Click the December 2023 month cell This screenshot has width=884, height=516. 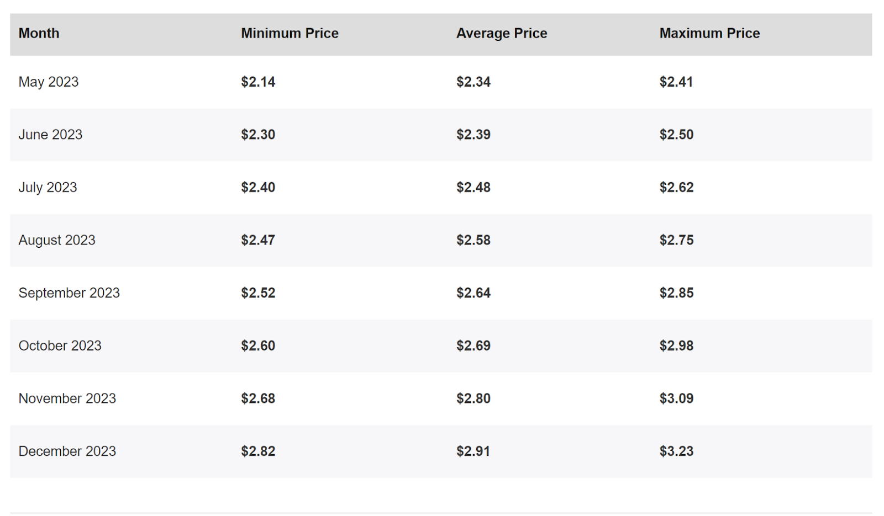tap(67, 451)
